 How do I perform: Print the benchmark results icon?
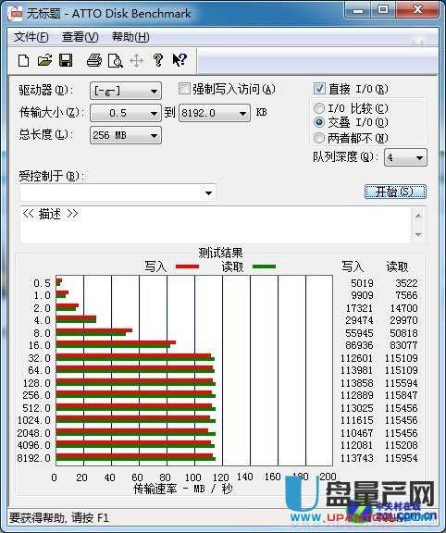94,60
